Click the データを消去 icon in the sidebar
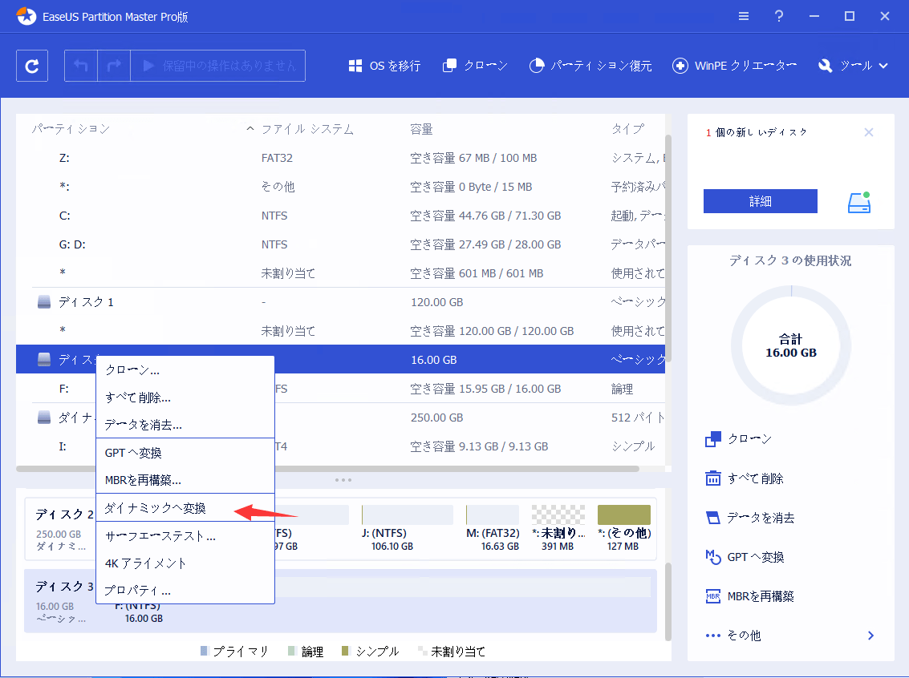Viewport: 909px width, 678px height. point(713,517)
